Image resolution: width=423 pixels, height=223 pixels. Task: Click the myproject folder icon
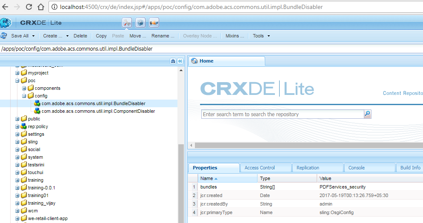point(24,72)
